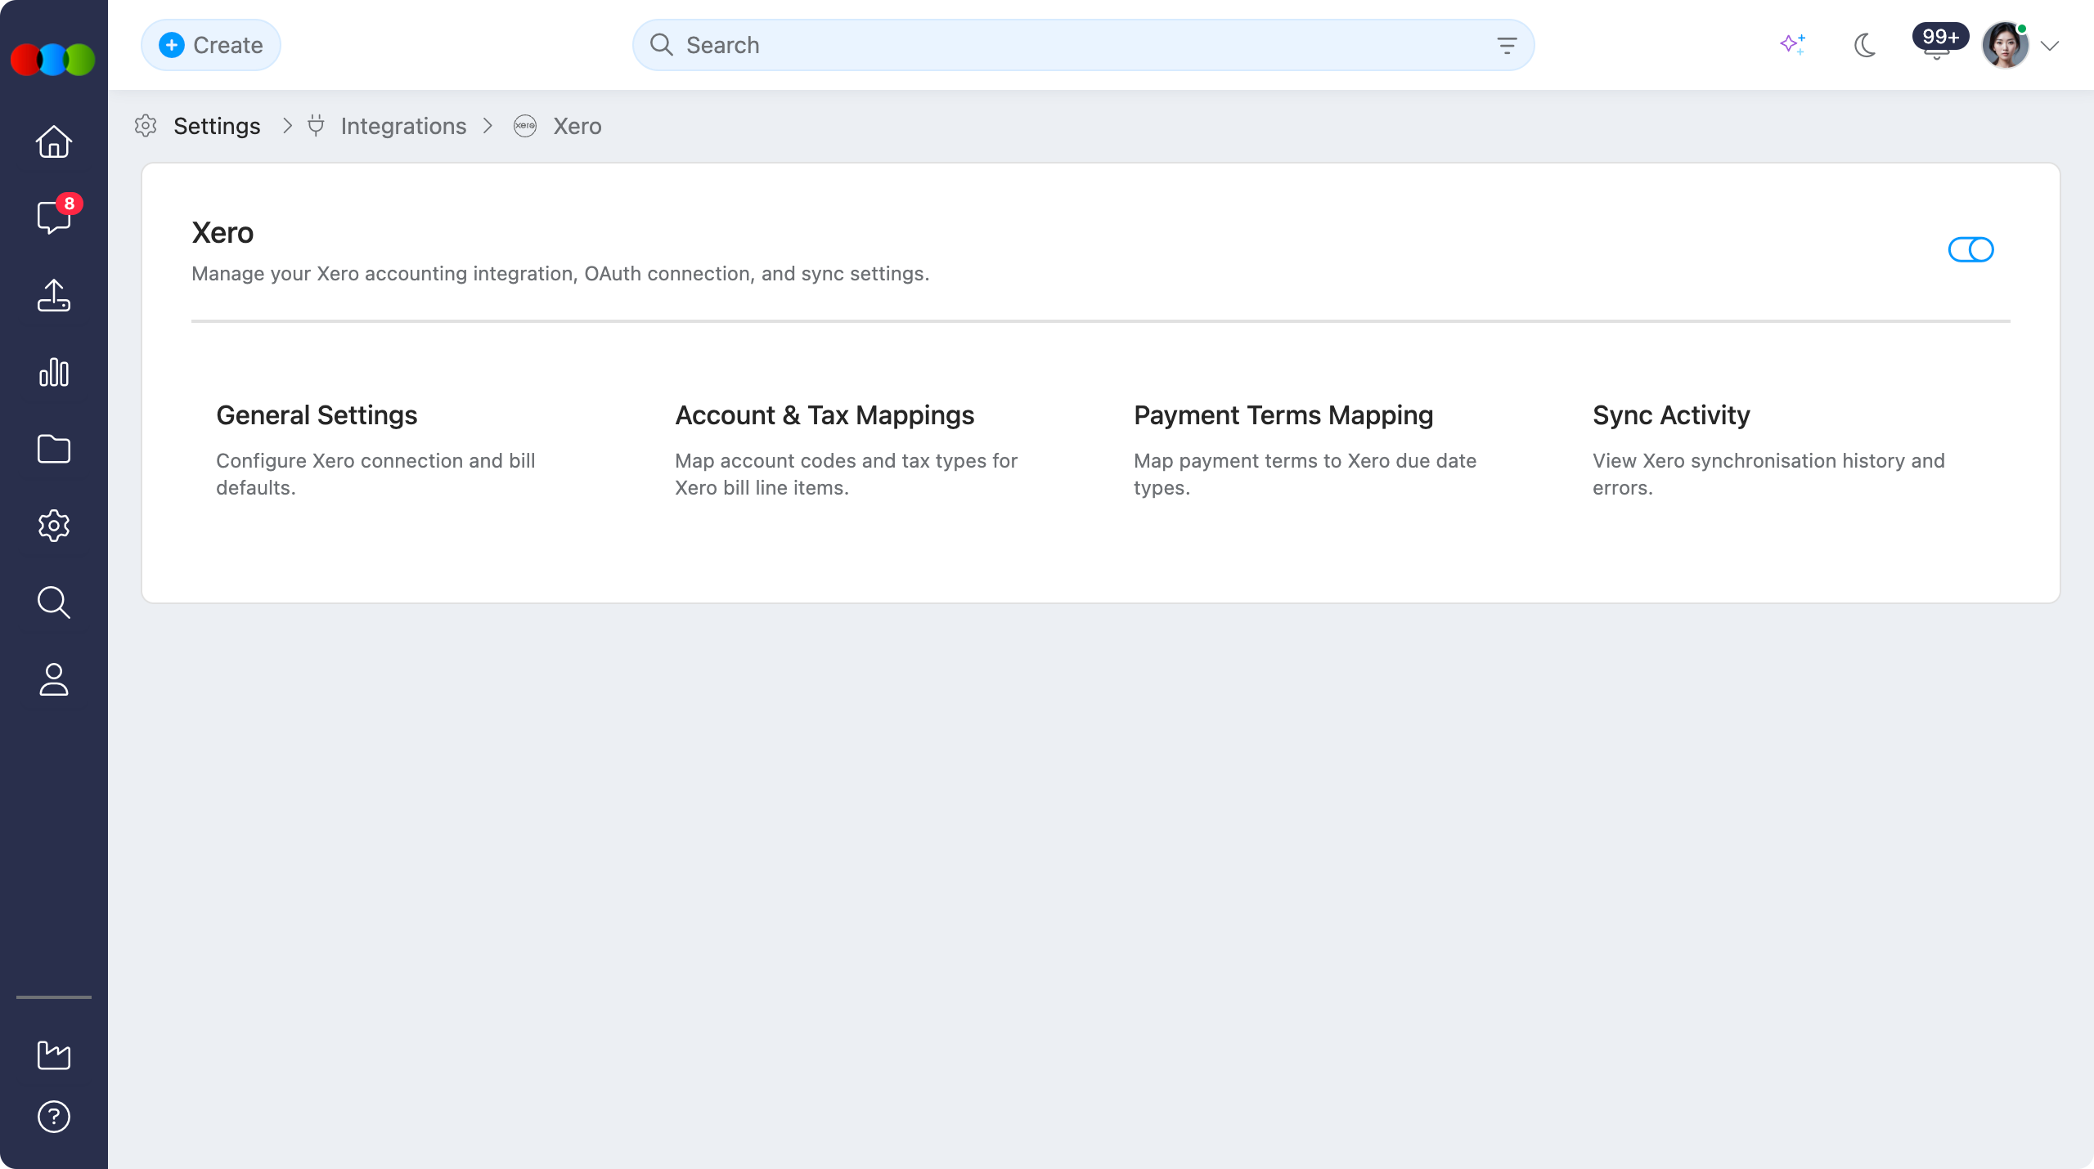Open the magnifier search icon in sidebar
The height and width of the screenshot is (1169, 2094).
coord(54,602)
